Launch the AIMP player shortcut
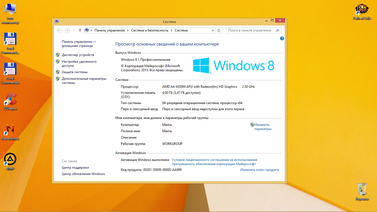This screenshot has height=212, width=377. tap(10, 160)
